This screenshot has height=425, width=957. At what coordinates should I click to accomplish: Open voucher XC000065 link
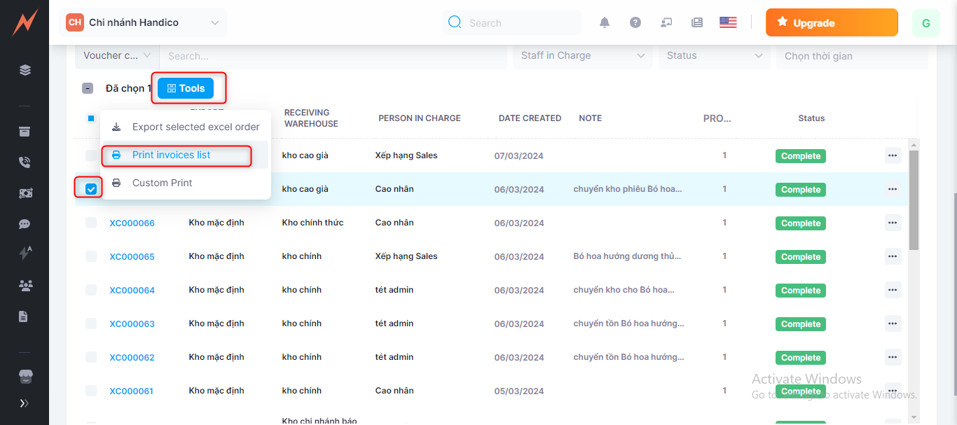tap(132, 257)
